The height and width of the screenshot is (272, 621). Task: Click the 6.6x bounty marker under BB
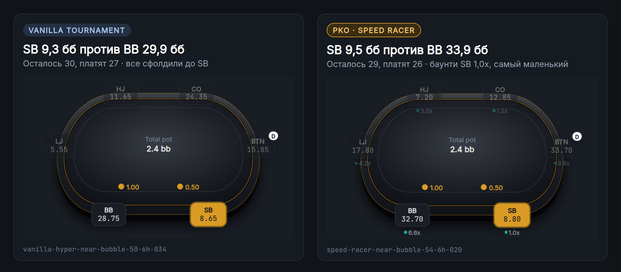click(x=412, y=233)
